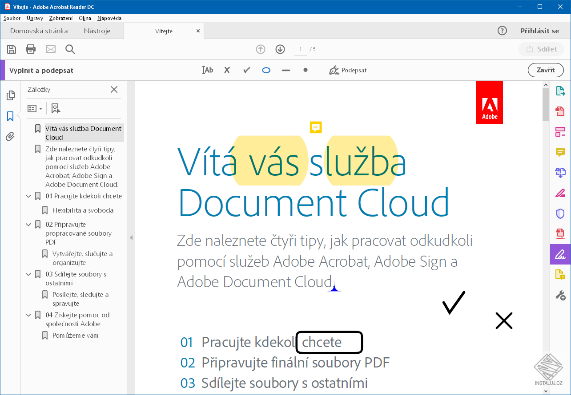Viewport: 571px width, 395px height.
Task: Open the Okna menu
Action: tap(85, 18)
